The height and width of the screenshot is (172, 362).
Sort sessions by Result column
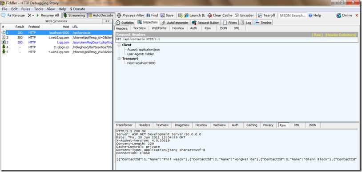point(20,27)
